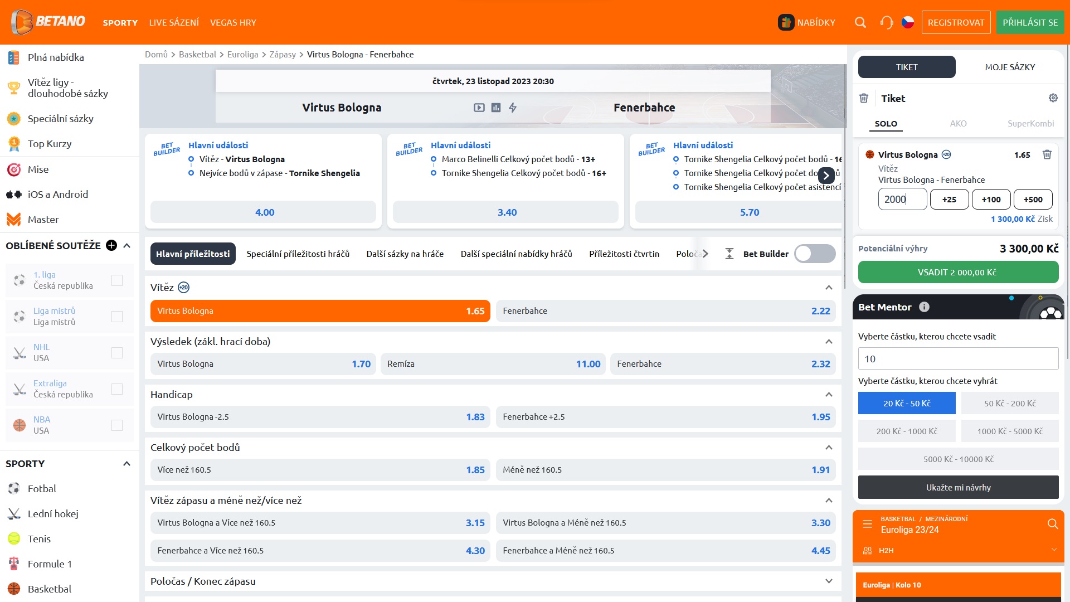Click Ukažte mi návrhy button

coord(958,487)
